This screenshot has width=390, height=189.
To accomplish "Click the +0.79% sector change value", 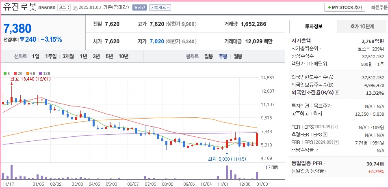I will click(377, 172).
